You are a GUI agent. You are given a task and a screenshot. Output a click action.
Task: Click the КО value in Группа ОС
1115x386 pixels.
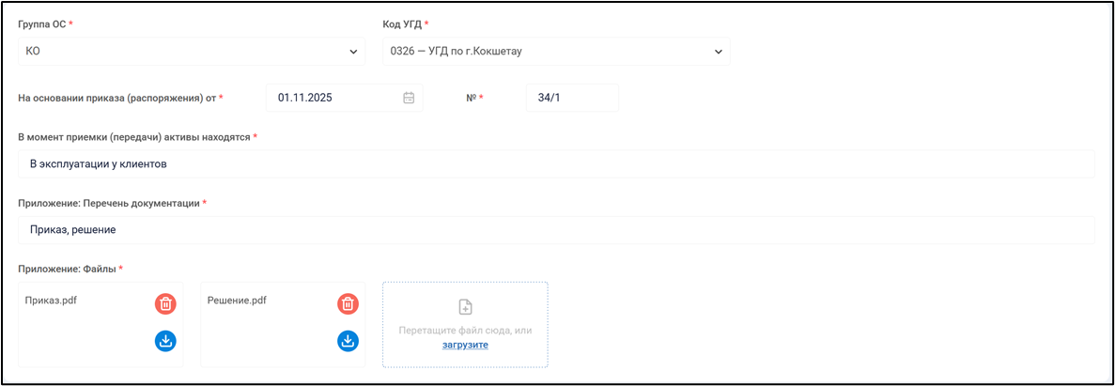point(34,52)
